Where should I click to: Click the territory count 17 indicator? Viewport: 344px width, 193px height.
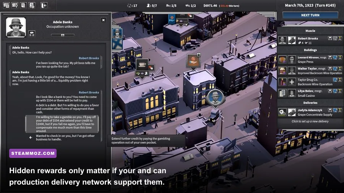tap(132, 5)
